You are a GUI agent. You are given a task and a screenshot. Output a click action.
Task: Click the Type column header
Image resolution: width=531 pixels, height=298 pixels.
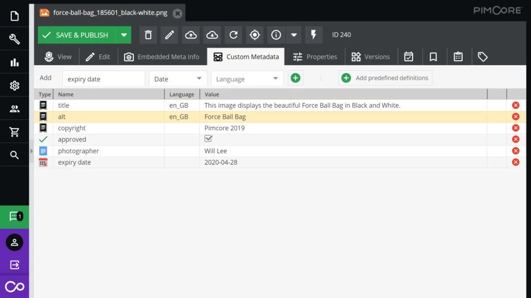44,95
